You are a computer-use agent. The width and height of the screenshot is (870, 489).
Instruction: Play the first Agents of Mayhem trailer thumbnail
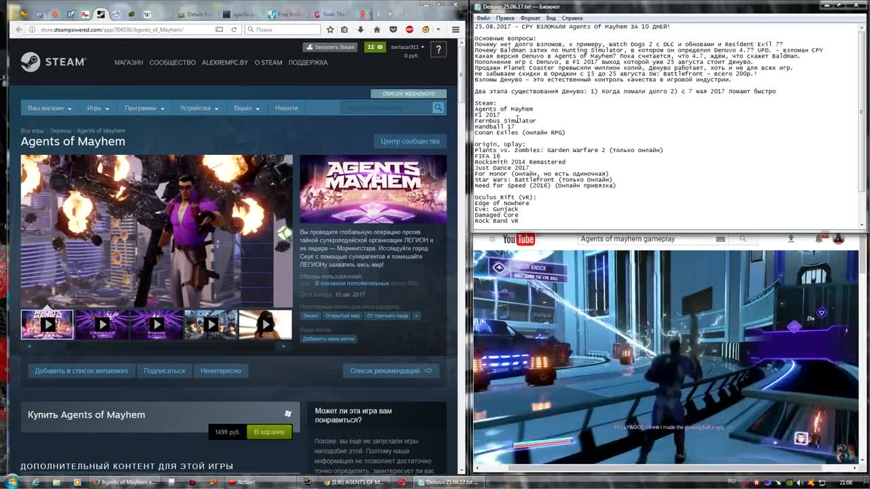(x=48, y=325)
